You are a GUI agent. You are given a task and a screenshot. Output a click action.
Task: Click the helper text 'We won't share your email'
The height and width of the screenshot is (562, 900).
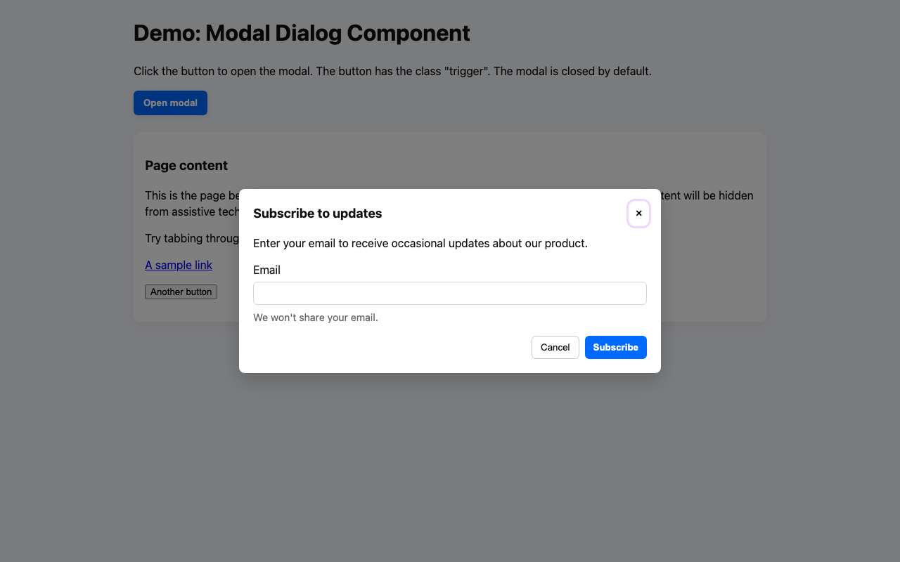pos(315,318)
